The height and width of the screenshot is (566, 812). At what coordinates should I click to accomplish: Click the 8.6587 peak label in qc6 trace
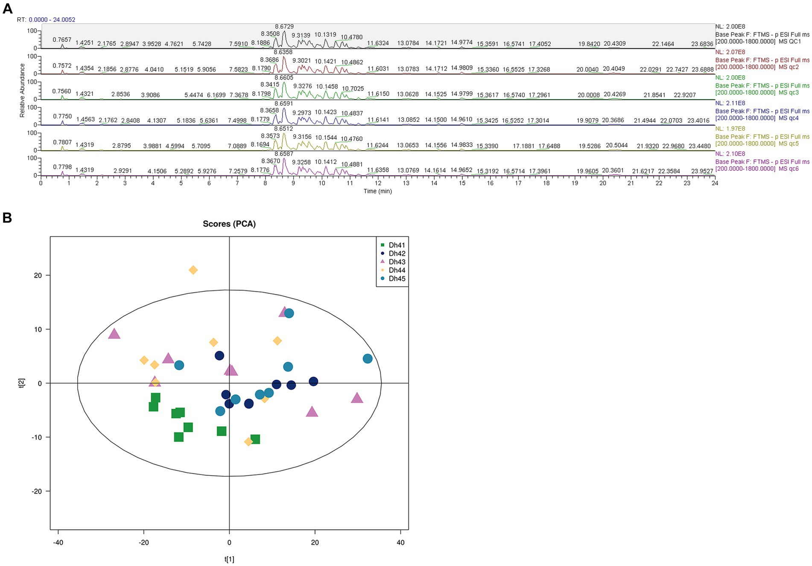284,154
